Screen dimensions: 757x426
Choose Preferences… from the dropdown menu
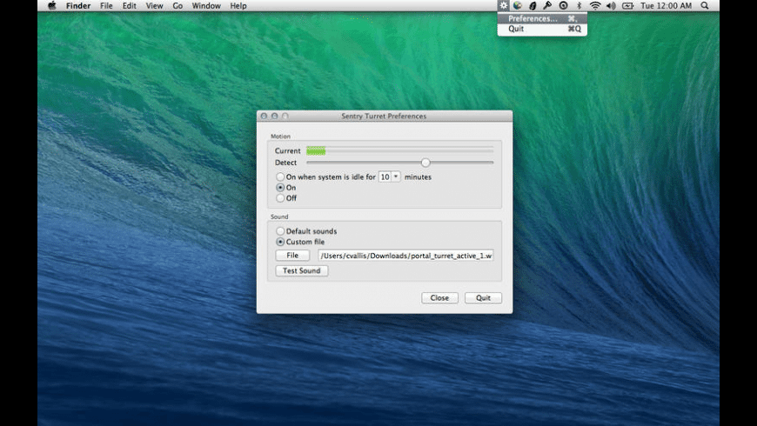coord(533,18)
